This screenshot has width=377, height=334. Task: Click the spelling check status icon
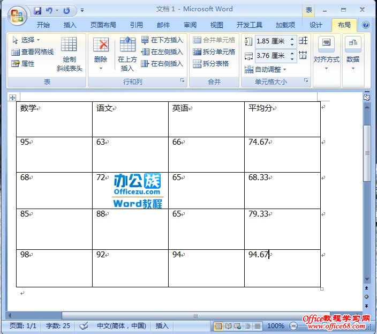pos(84,326)
